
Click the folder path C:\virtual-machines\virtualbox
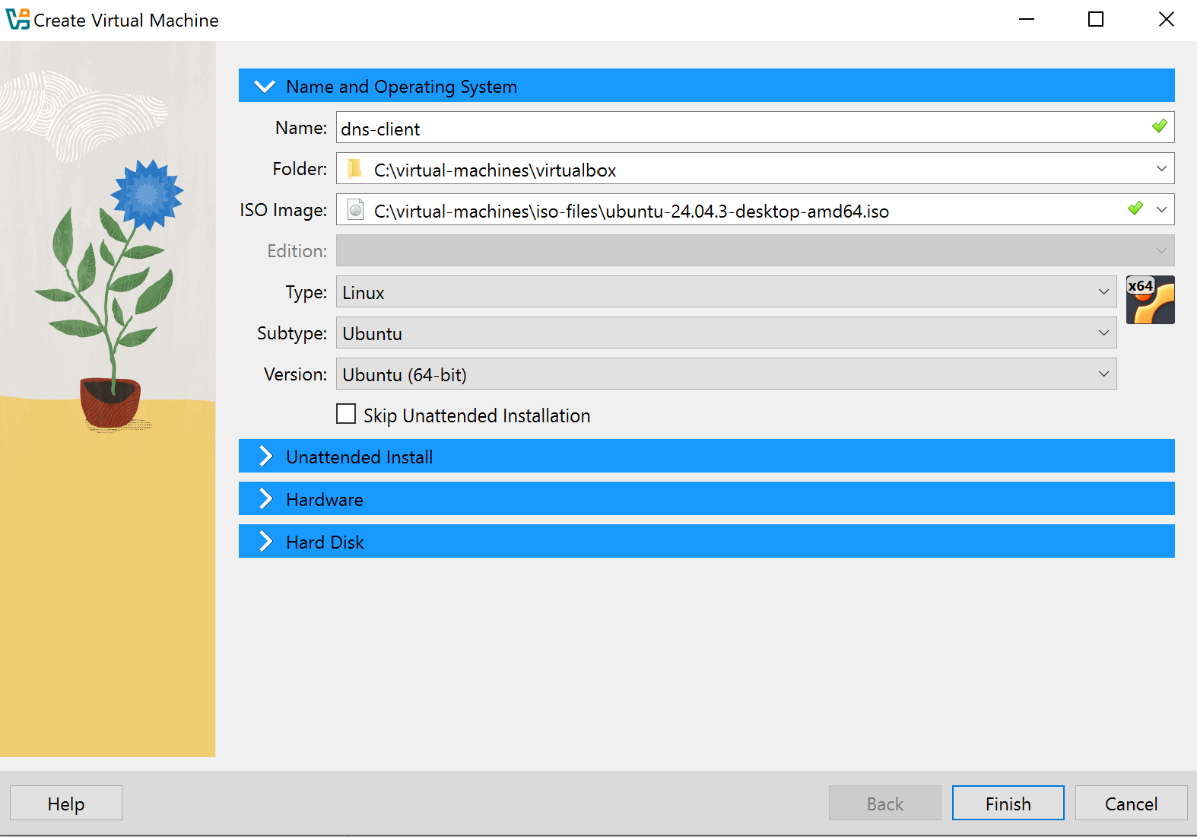click(x=495, y=170)
